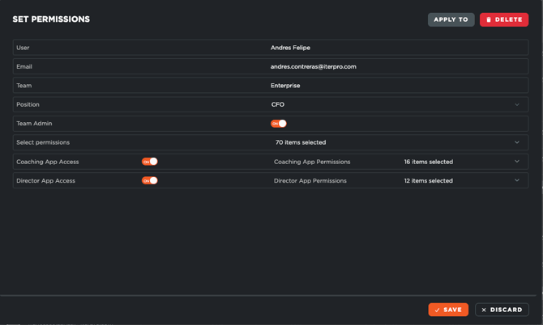Click the Position label
The width and height of the screenshot is (543, 325).
28,104
